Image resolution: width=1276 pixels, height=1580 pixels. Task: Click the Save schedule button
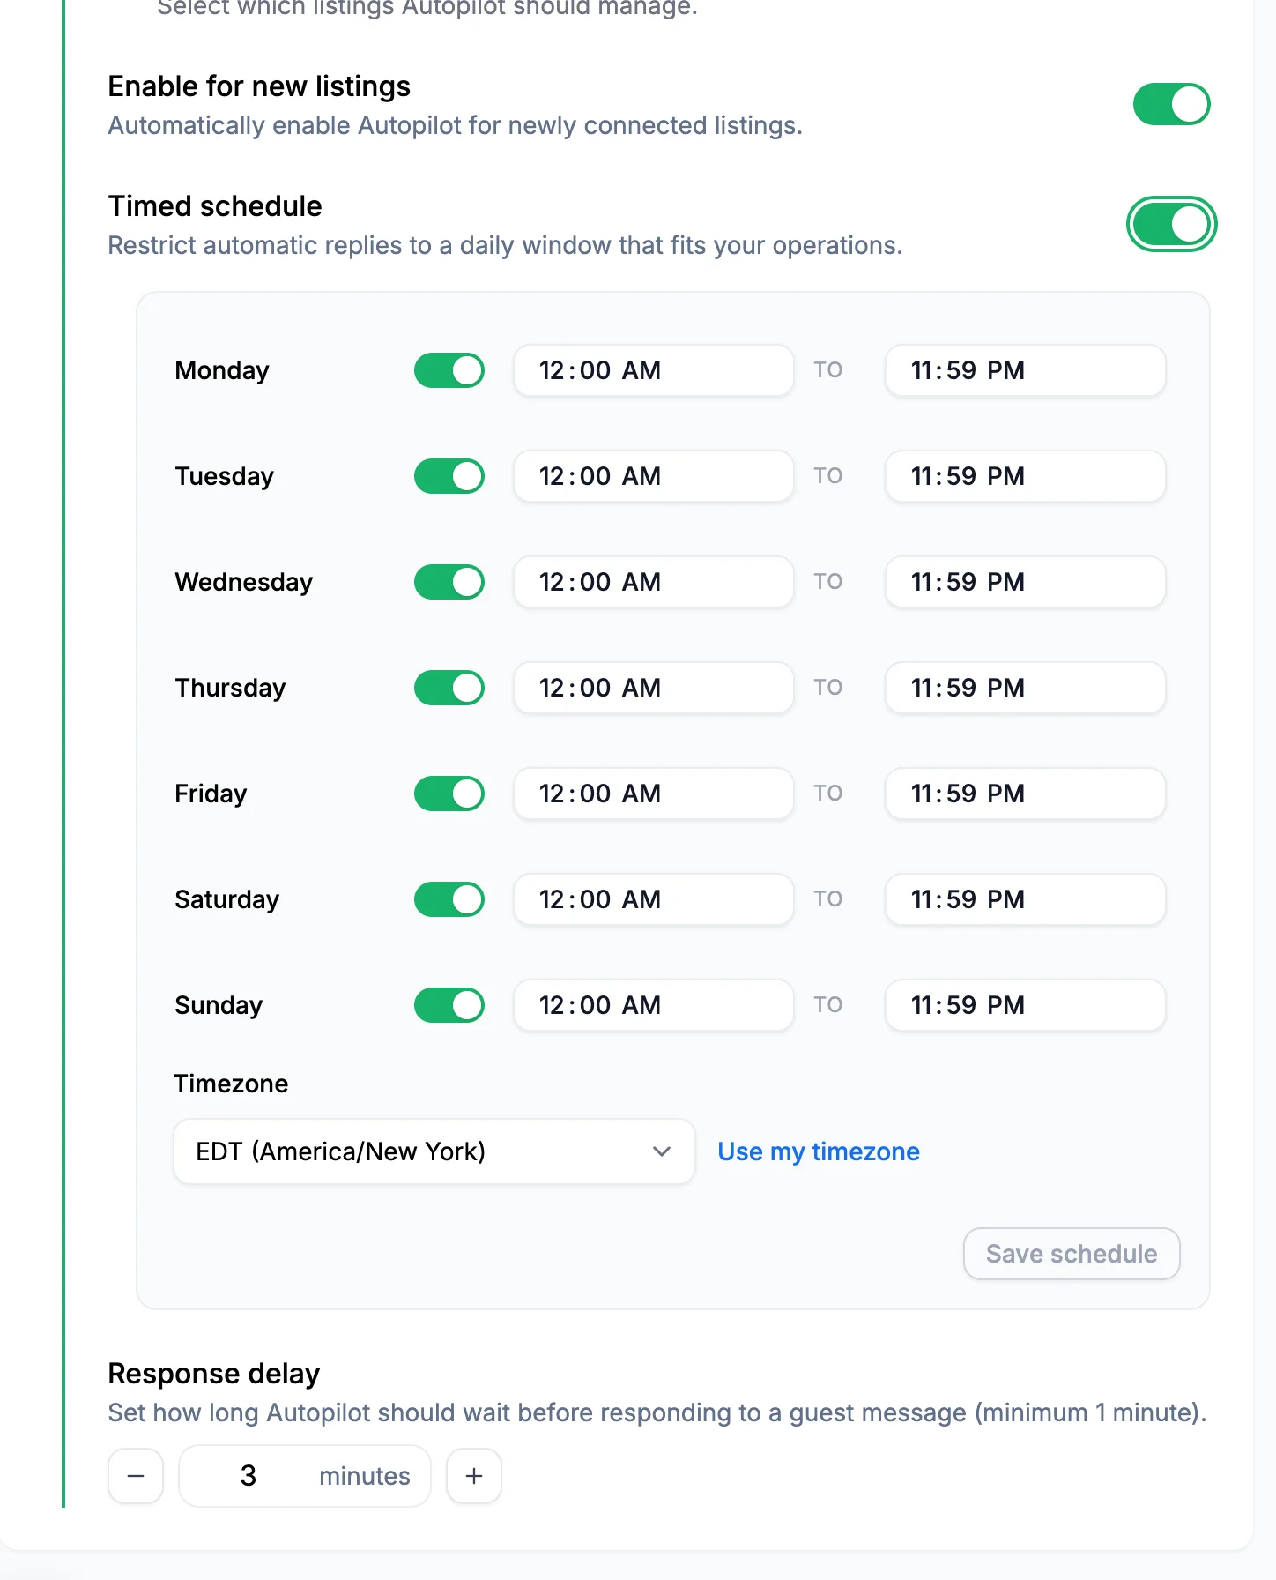tap(1071, 1254)
